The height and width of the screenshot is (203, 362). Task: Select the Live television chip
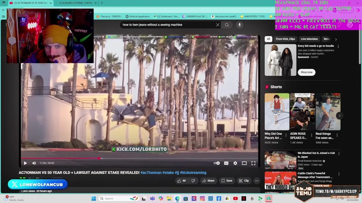click(309, 39)
